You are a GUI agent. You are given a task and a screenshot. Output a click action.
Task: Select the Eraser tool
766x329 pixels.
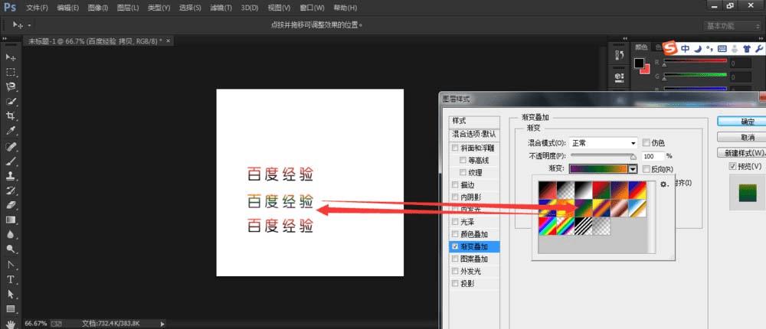click(x=11, y=205)
